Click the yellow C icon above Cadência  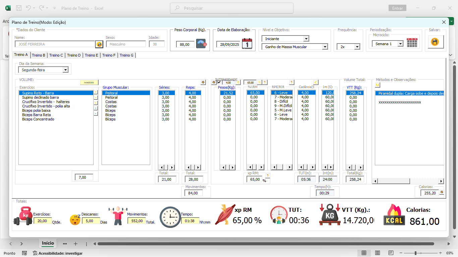coord(316,82)
